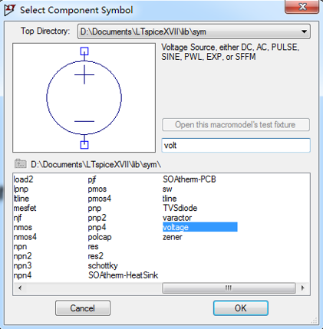
Task: Select the highlighted voltage entry
Action: [200, 227]
